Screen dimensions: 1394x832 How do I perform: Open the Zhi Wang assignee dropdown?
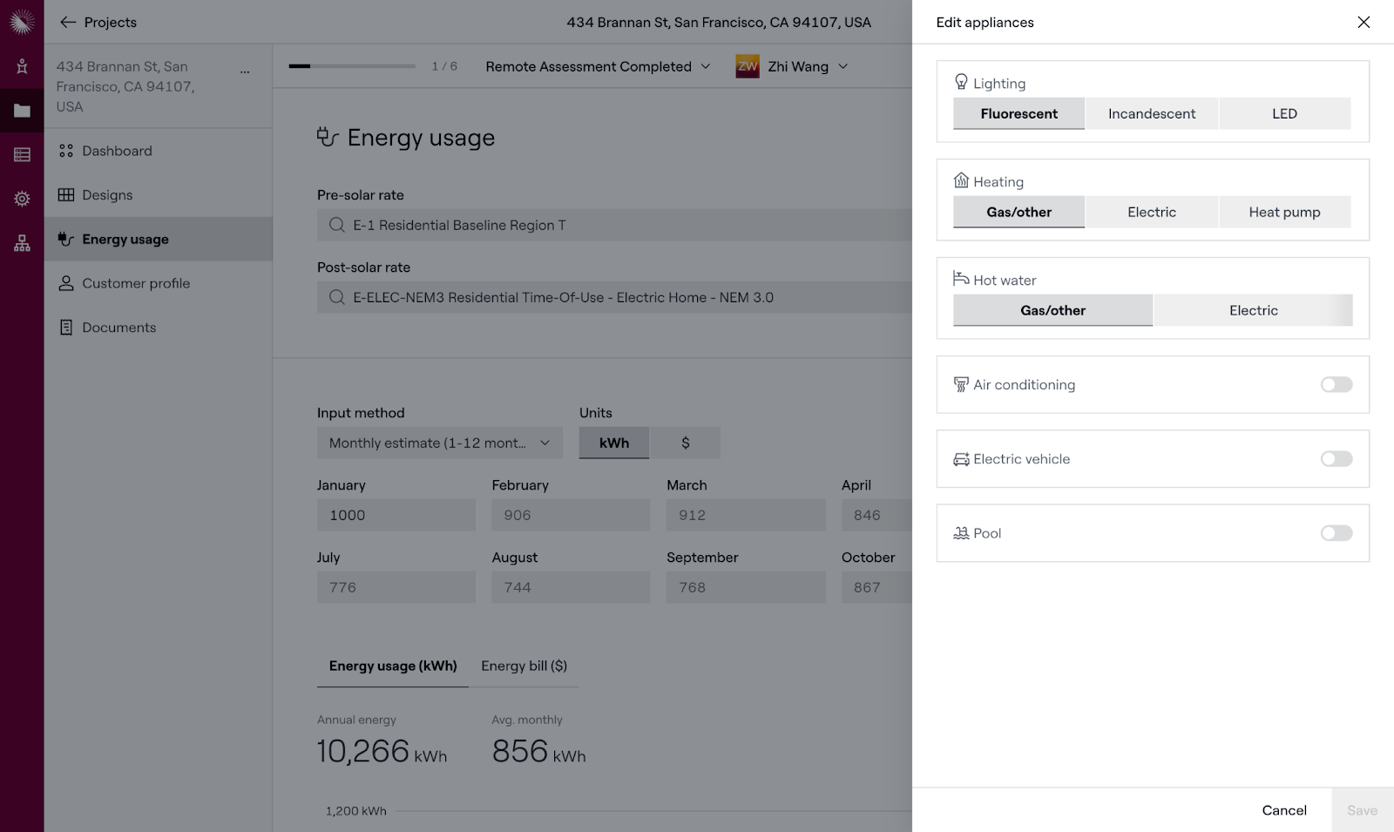[x=792, y=67]
